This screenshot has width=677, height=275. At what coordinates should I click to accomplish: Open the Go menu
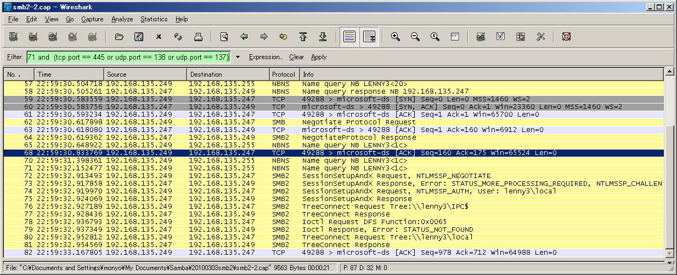point(70,19)
